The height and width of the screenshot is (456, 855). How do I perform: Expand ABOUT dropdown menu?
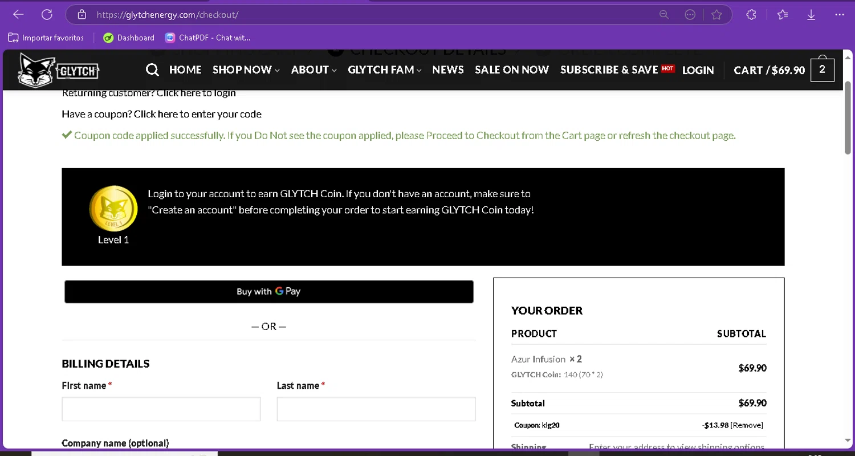tap(313, 70)
